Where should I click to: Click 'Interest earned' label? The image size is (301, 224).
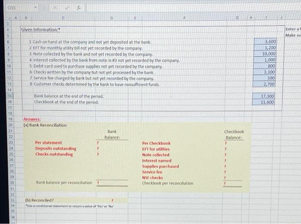157,161
